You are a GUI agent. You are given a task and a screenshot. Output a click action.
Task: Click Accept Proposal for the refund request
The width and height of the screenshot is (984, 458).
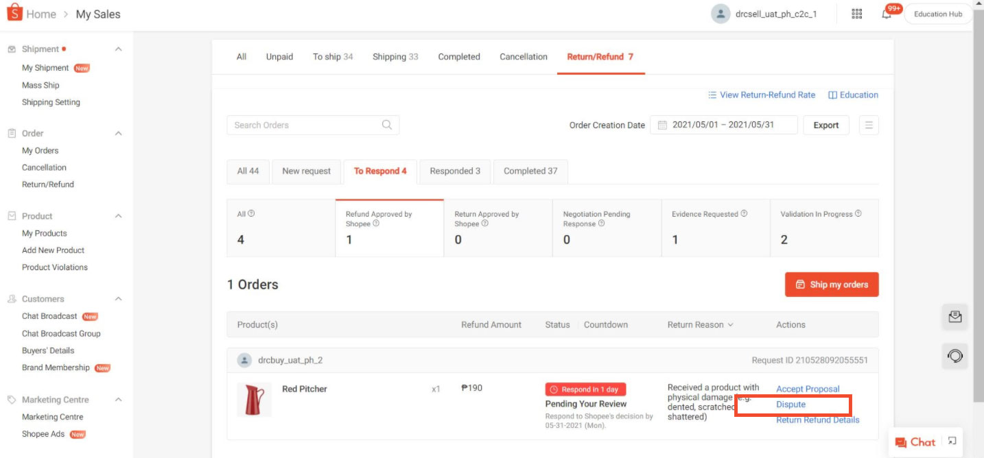click(808, 389)
